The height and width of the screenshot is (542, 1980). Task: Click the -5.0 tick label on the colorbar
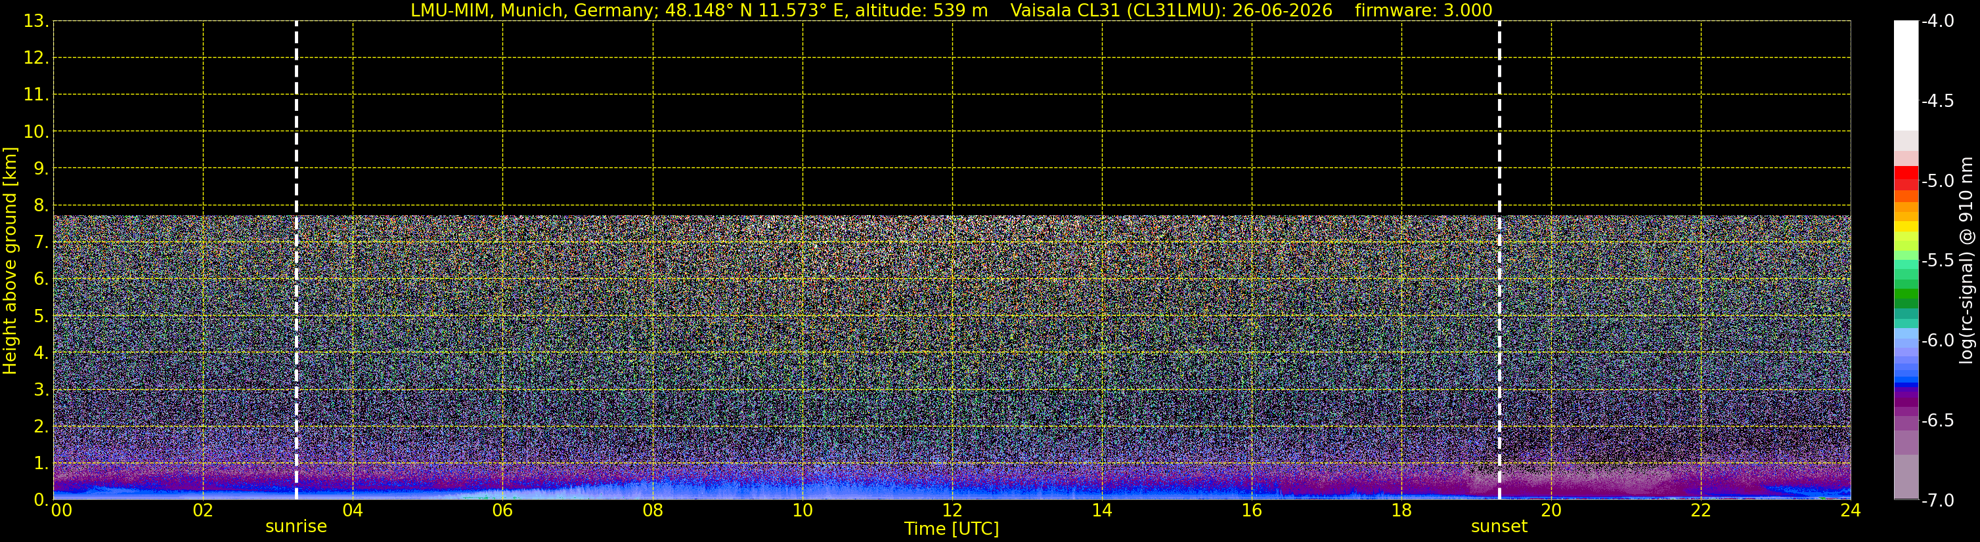pyautogui.click(x=1937, y=181)
